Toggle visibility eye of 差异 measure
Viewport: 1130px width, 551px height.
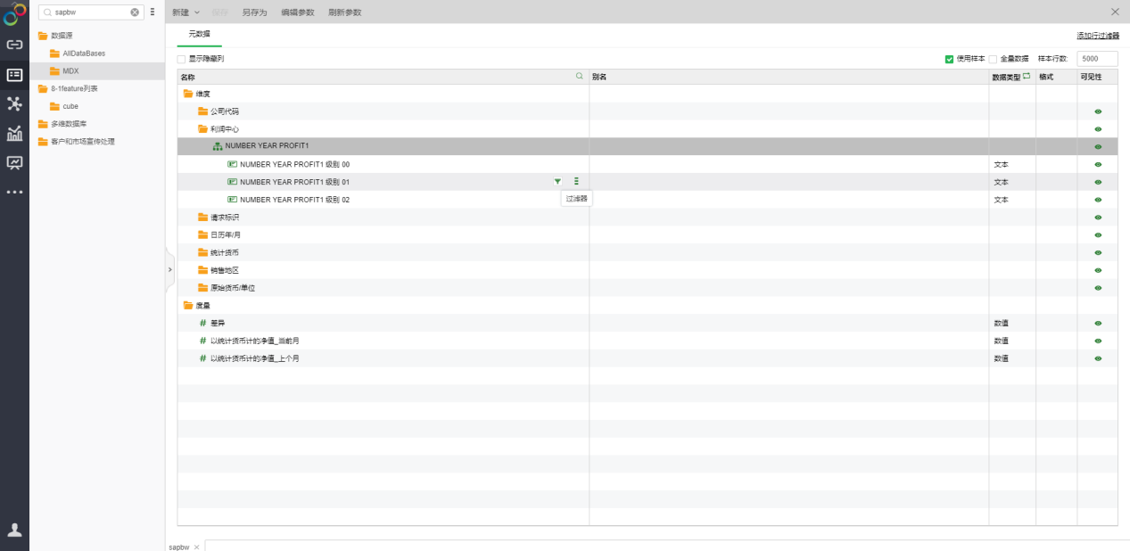[1096, 323]
